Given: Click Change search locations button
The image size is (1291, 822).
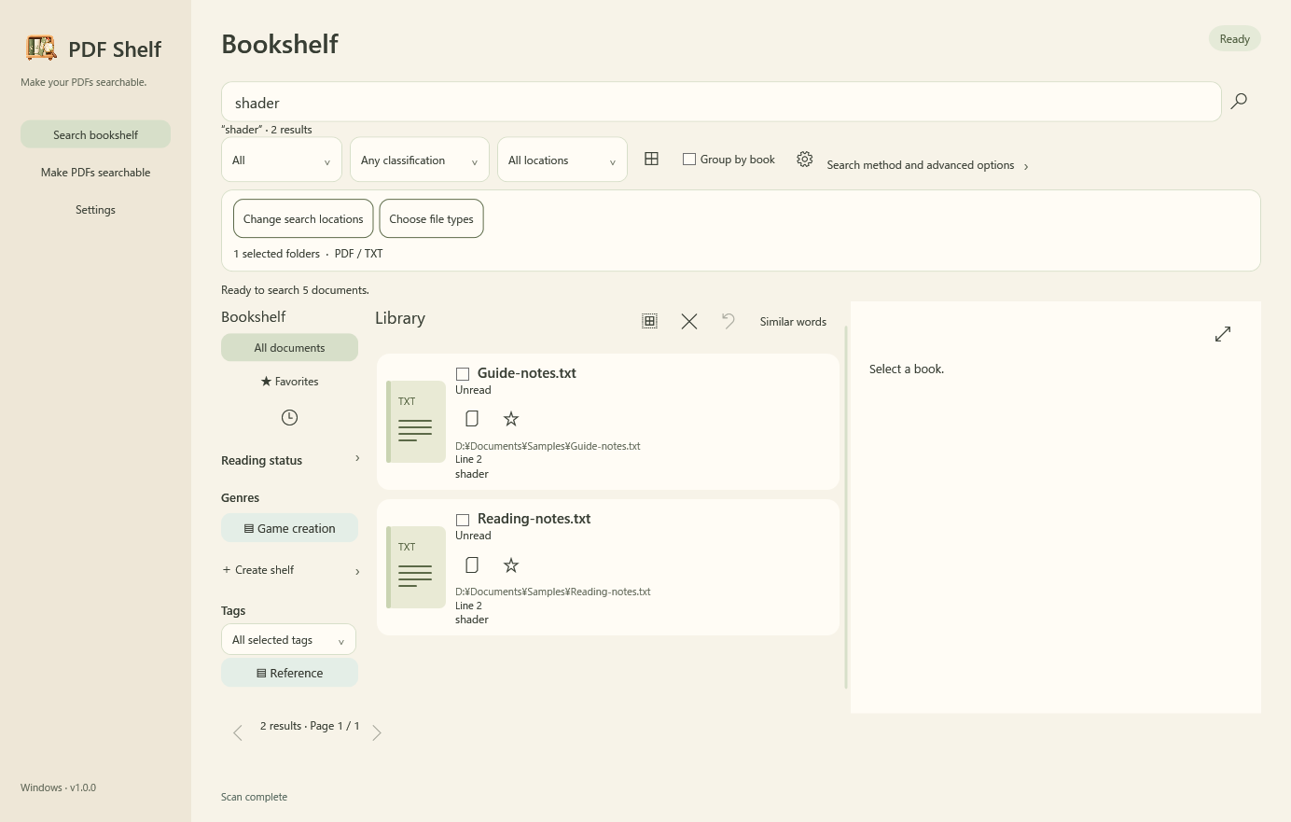Looking at the screenshot, I should point(303,218).
